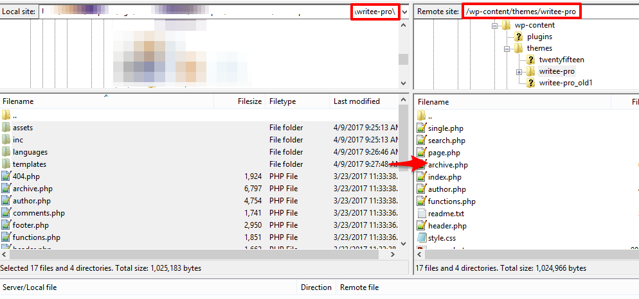This screenshot has height=299, width=639.
Task: Click the 1,924 filesize of 404.php
Action: [252, 176]
